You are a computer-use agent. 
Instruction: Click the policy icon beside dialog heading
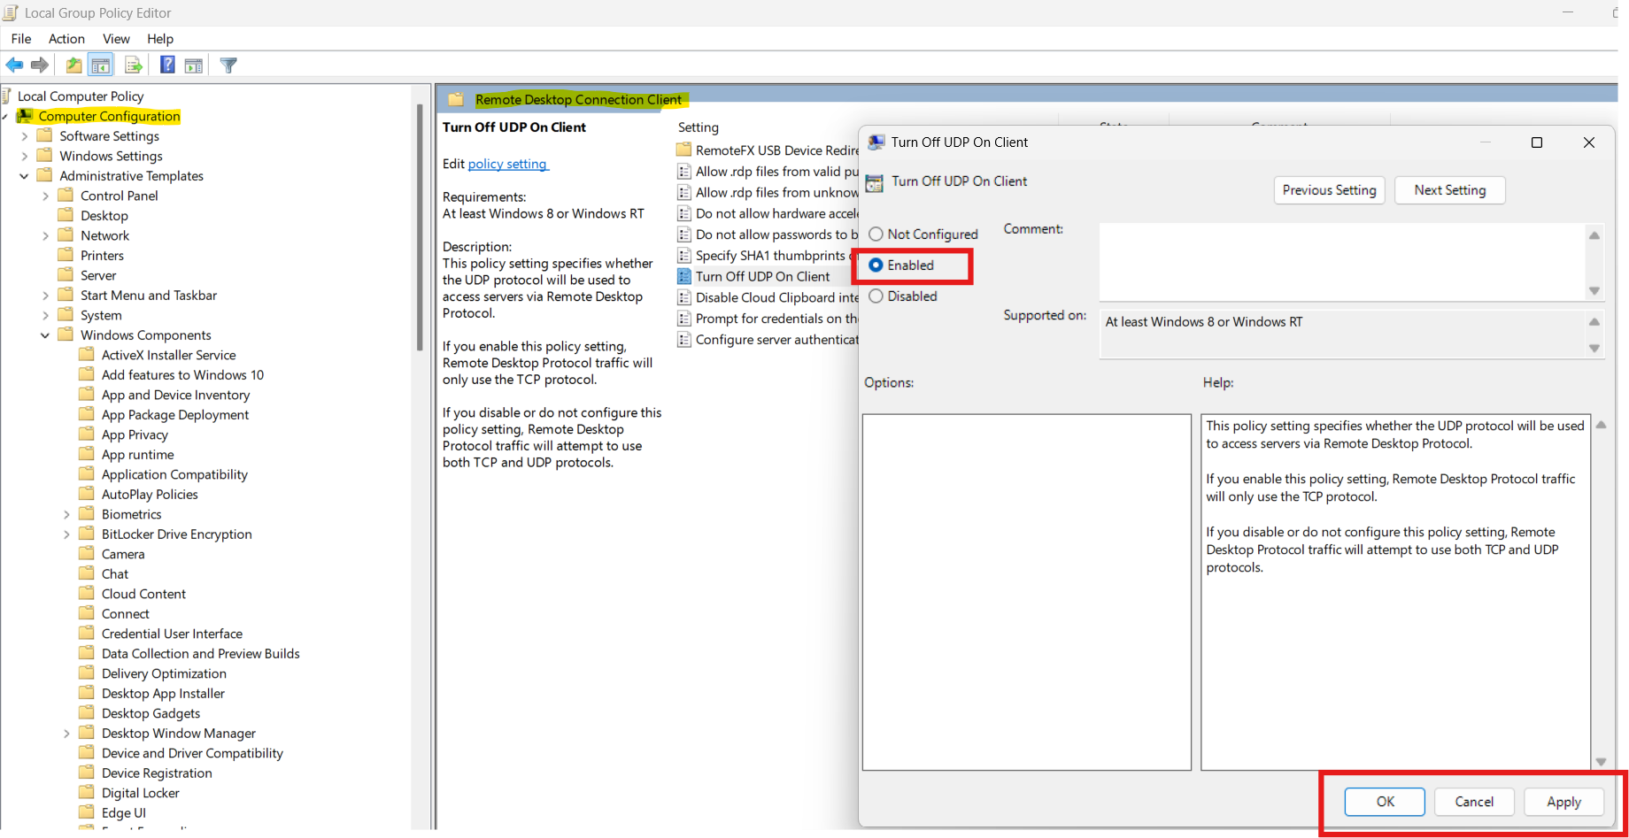tap(875, 182)
